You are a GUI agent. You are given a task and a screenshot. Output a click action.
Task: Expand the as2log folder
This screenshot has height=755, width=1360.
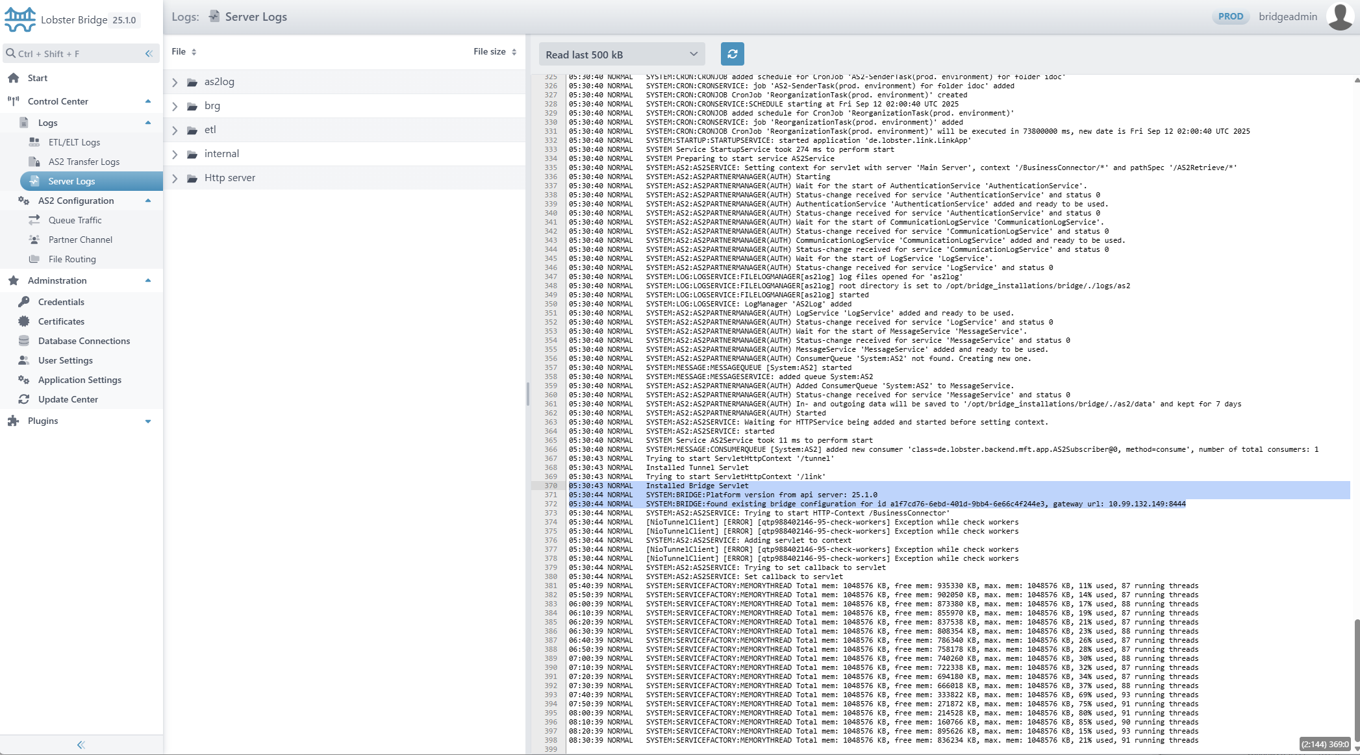175,82
